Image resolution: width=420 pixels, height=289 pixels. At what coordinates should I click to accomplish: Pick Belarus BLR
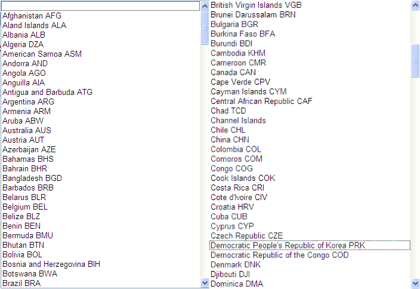(24, 197)
